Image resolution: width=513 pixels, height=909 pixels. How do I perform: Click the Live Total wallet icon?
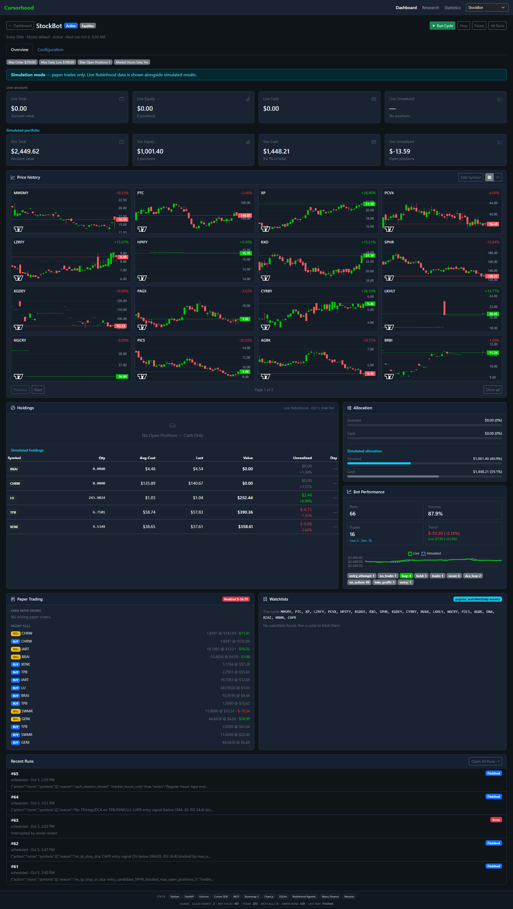[122, 99]
